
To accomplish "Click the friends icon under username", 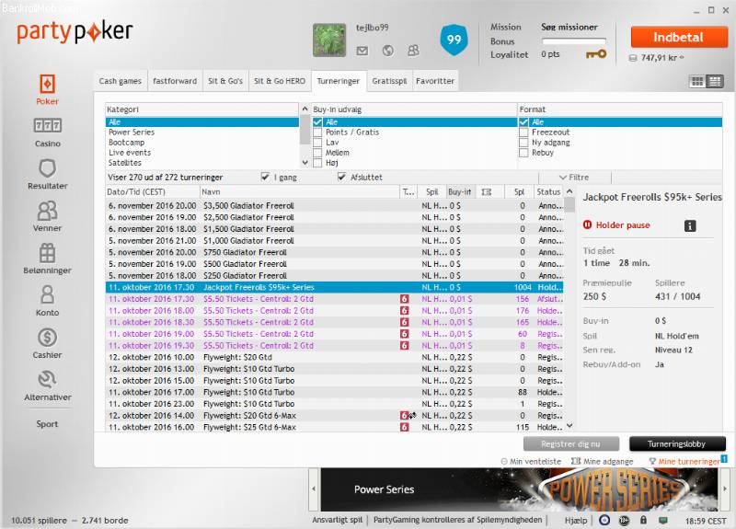I will point(413,51).
